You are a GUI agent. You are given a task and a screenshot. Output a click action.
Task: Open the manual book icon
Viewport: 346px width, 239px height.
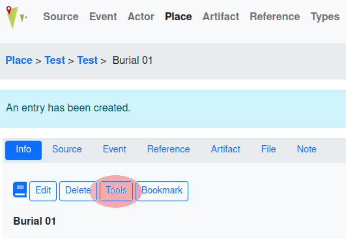[20, 190]
